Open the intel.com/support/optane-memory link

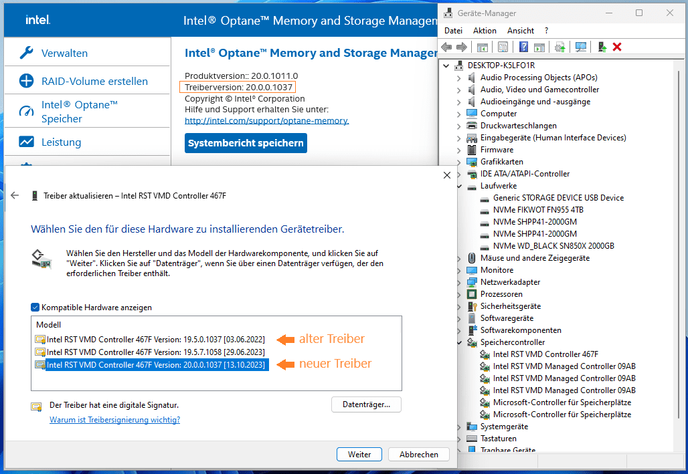coord(267,120)
